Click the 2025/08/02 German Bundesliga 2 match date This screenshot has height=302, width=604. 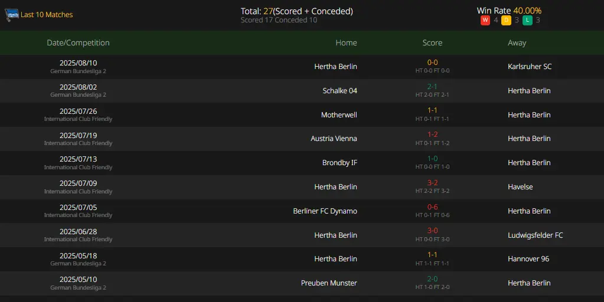click(x=78, y=87)
